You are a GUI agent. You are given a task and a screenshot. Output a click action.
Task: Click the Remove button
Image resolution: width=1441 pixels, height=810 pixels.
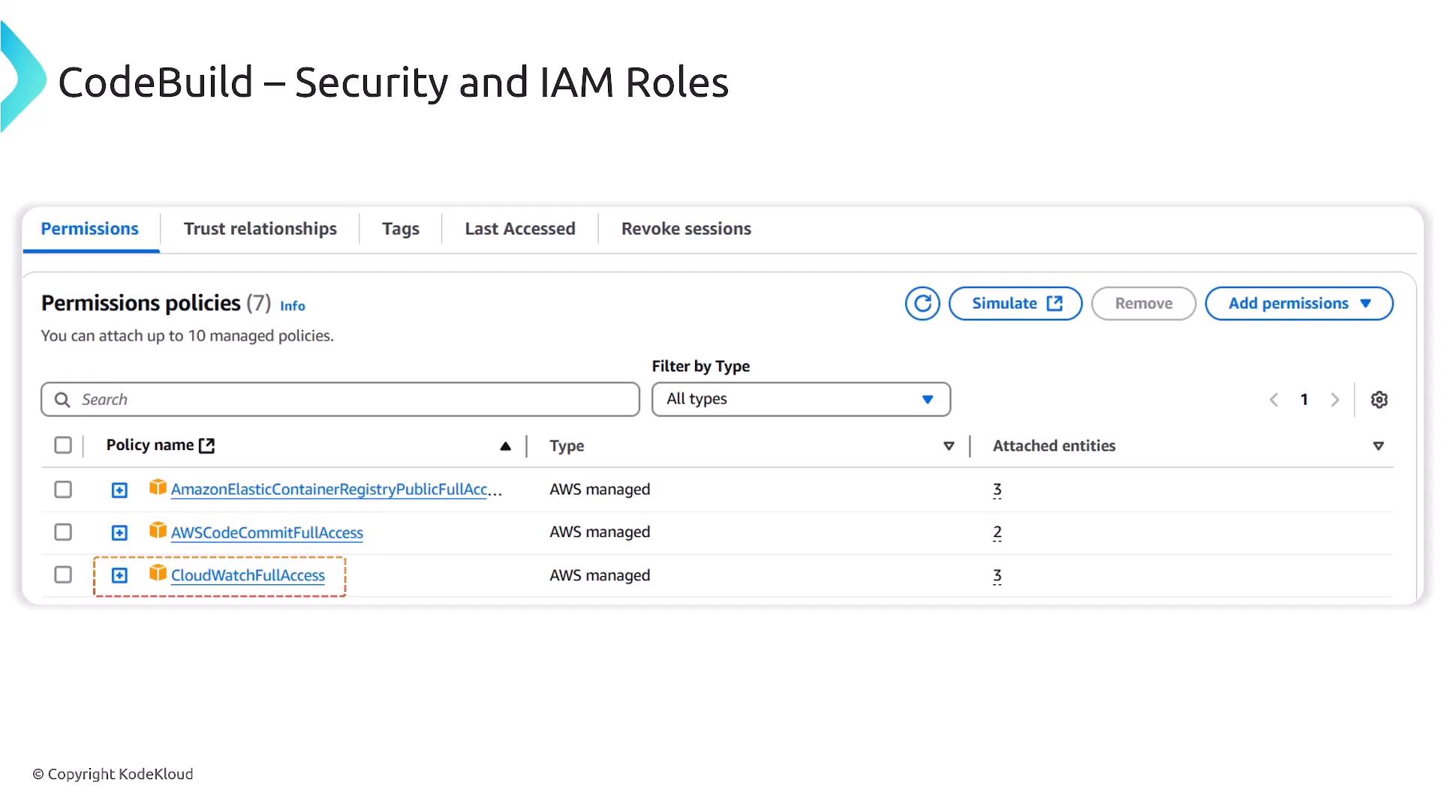(1144, 304)
